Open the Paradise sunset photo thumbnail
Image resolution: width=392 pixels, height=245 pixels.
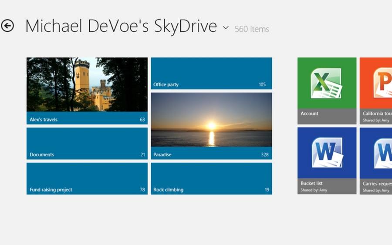coord(211,120)
